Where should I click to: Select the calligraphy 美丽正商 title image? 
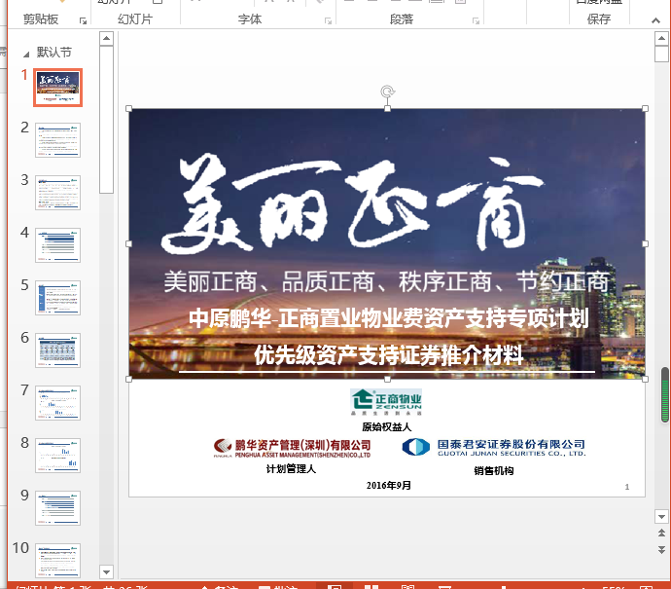(352, 203)
